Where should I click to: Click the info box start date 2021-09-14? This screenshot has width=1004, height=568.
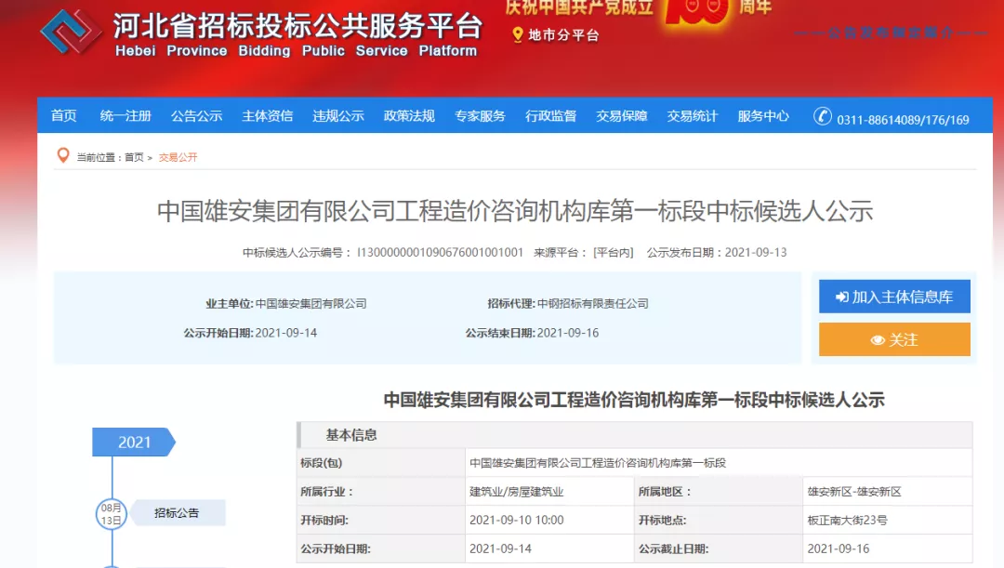click(x=286, y=333)
